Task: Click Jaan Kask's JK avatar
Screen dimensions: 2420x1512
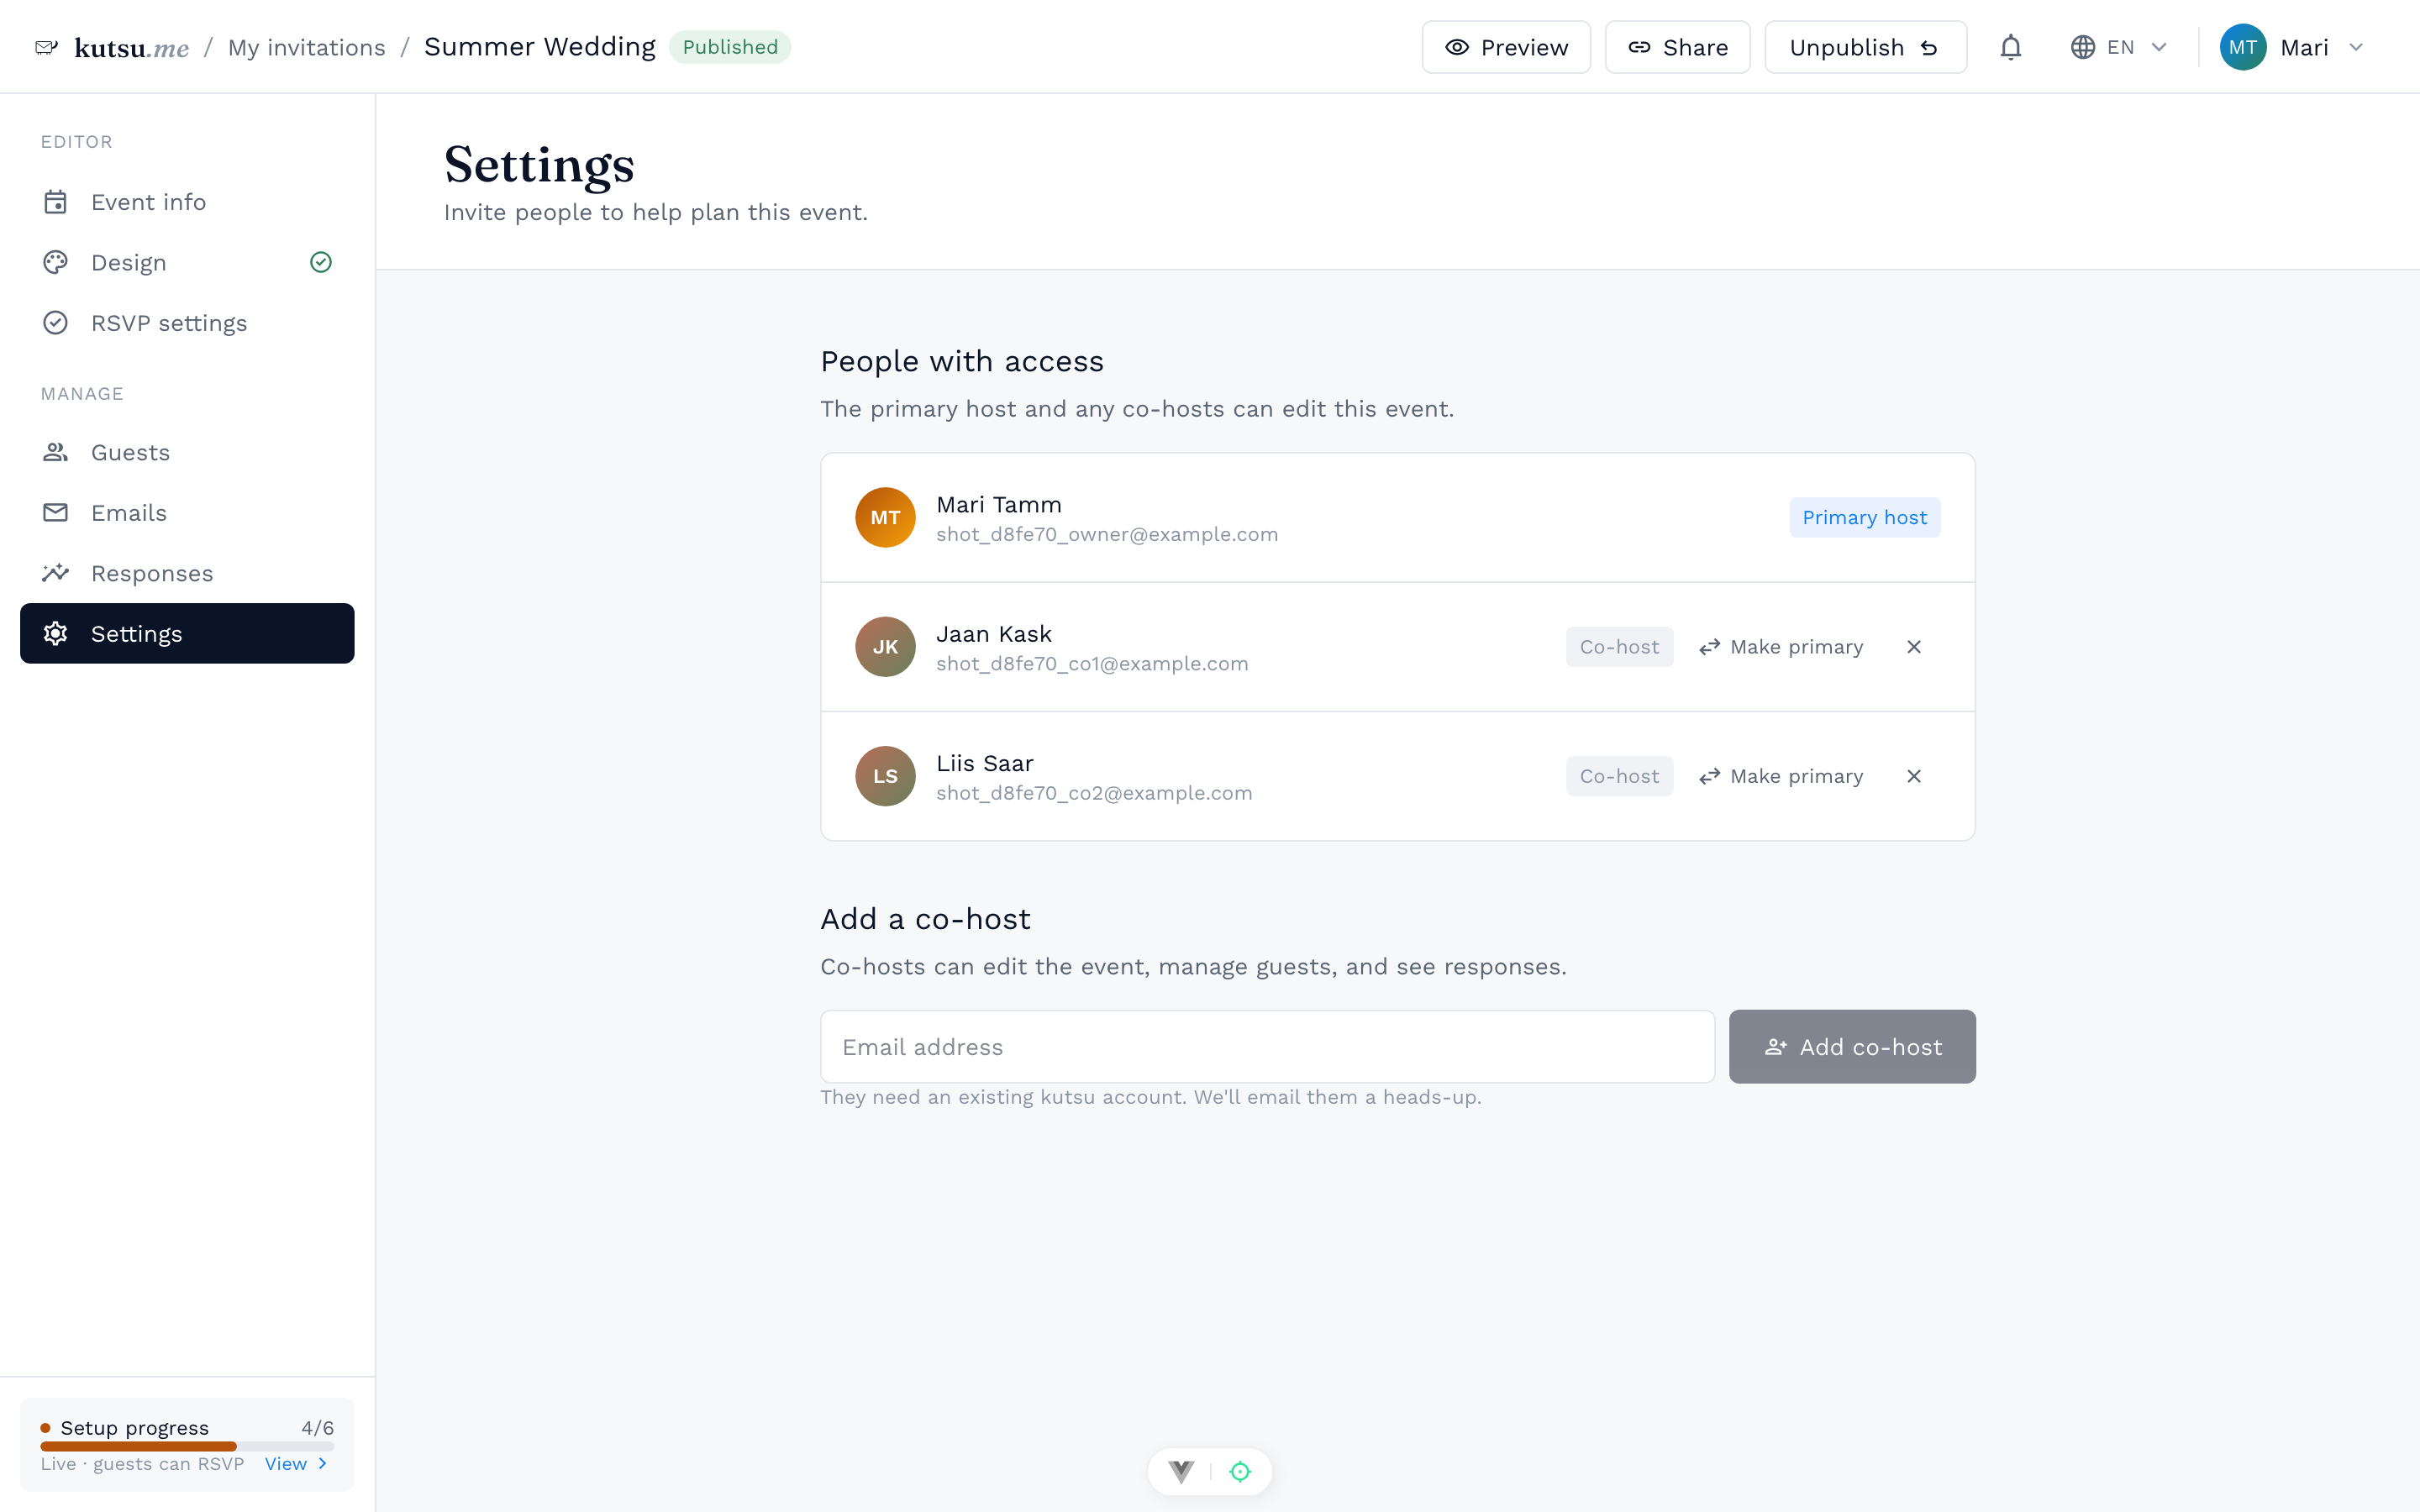Action: pyautogui.click(x=885, y=647)
